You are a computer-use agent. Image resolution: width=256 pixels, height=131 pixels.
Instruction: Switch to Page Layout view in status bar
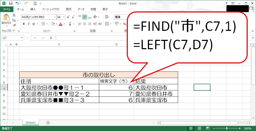199,128
